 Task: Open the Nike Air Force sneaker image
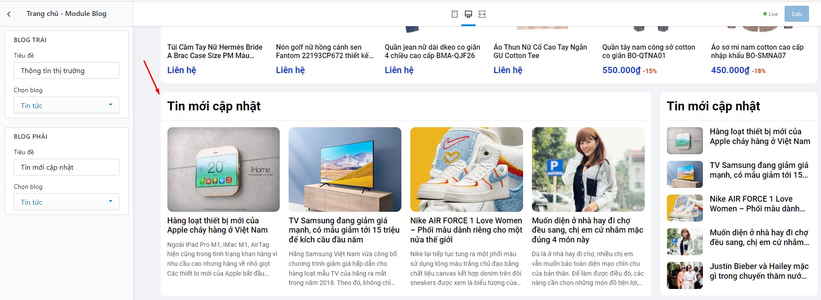click(x=467, y=169)
